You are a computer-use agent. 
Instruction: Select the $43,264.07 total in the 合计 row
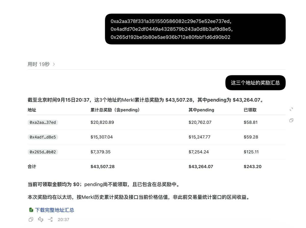[201, 167]
